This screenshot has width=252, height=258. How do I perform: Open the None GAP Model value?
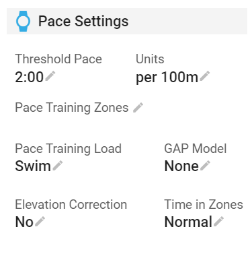[x=181, y=166]
